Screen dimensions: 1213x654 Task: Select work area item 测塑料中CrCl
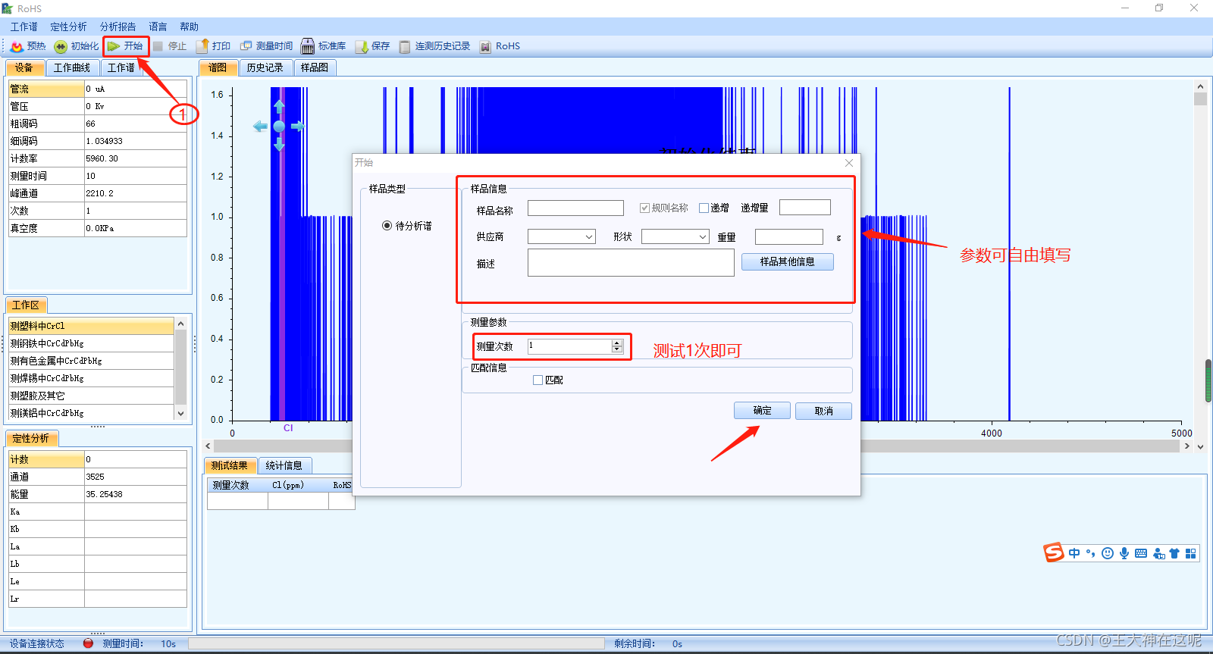pyautogui.click(x=91, y=326)
